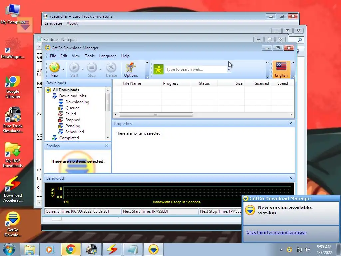Viewport: 341px width, 256px height.
Task: Open the Language menu in GetGo
Action: click(x=108, y=56)
